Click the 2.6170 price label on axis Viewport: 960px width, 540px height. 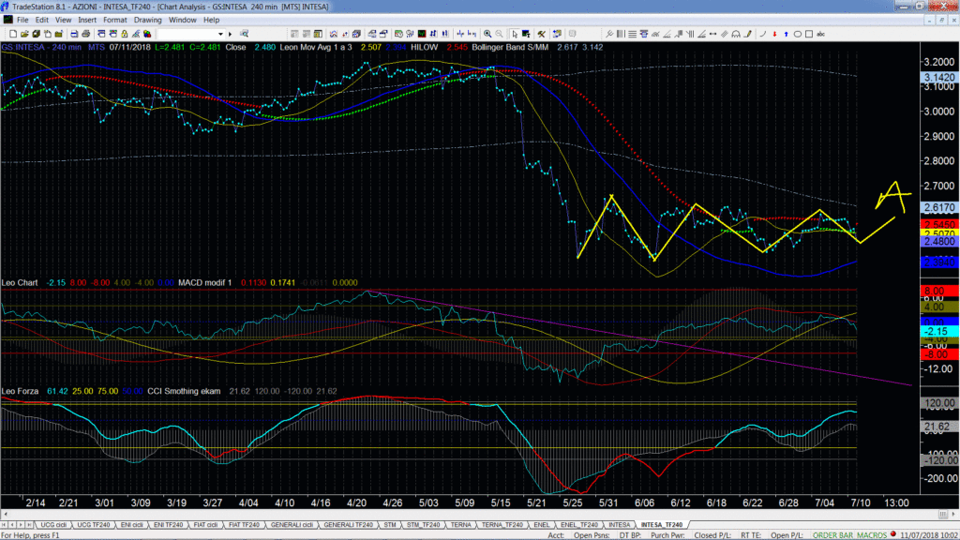[x=938, y=208]
